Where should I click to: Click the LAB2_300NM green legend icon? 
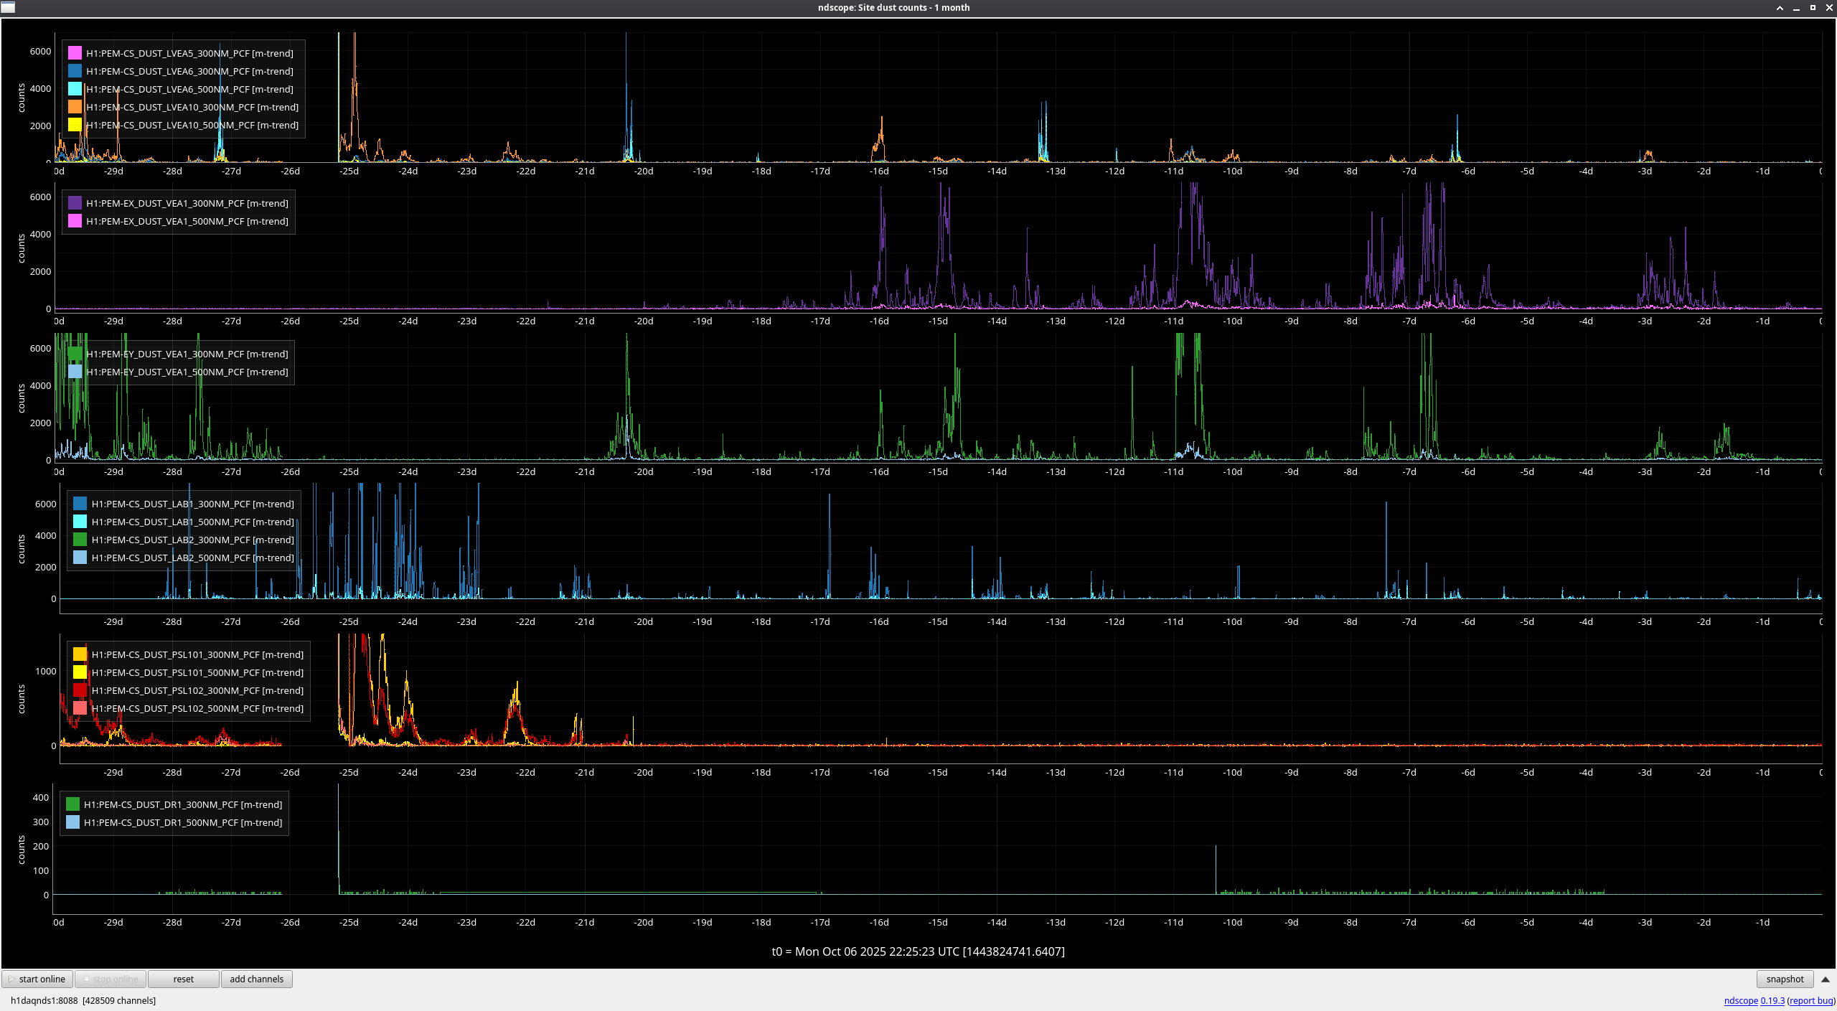(x=80, y=540)
